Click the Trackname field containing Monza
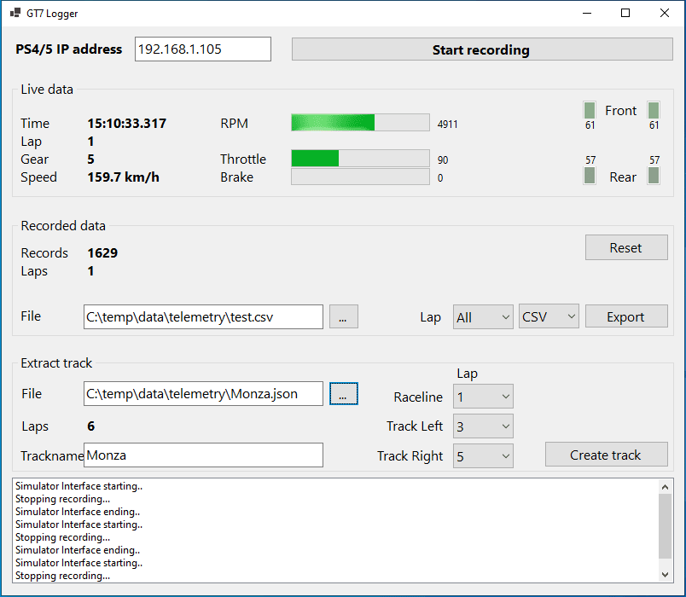This screenshot has width=686, height=597. pos(203,455)
